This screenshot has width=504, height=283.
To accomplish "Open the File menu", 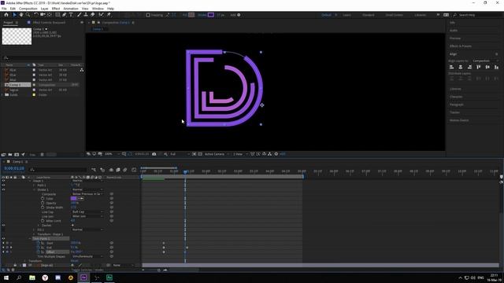I will click(4, 9).
